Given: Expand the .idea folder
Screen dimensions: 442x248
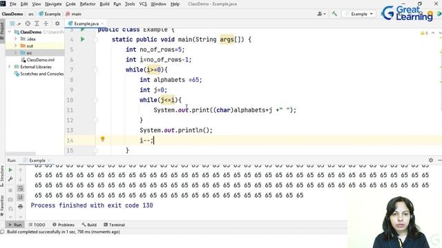Looking at the screenshot, I should coord(16,39).
